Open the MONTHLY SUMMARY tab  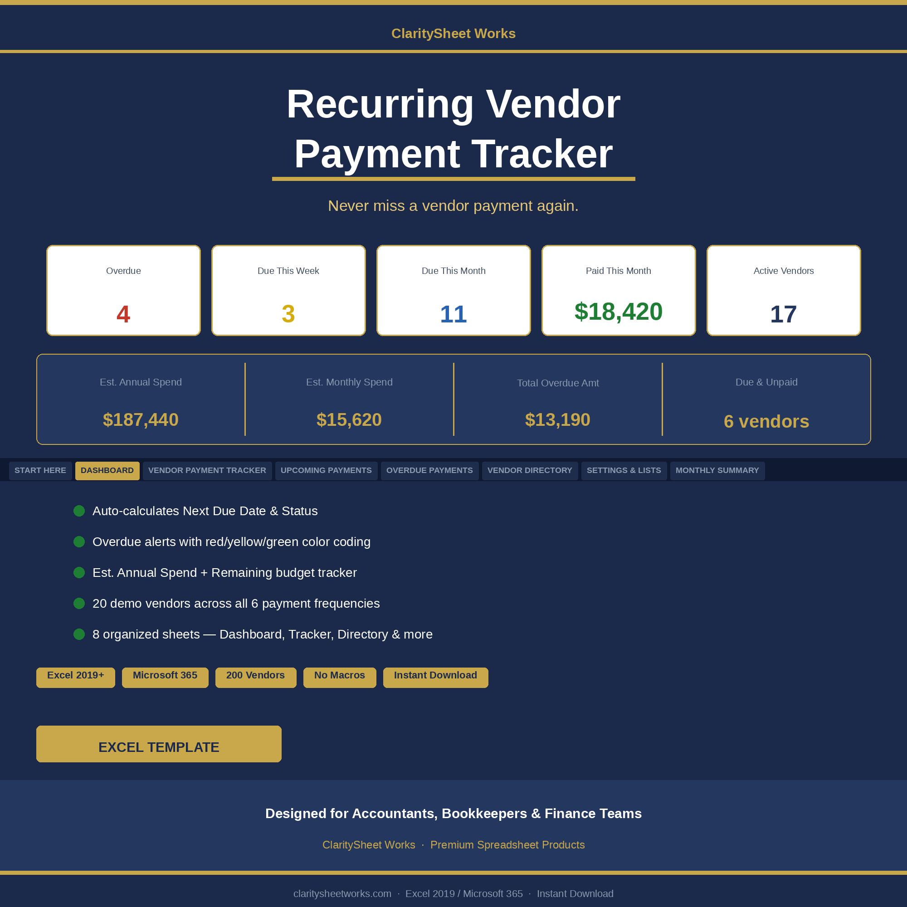tap(717, 470)
